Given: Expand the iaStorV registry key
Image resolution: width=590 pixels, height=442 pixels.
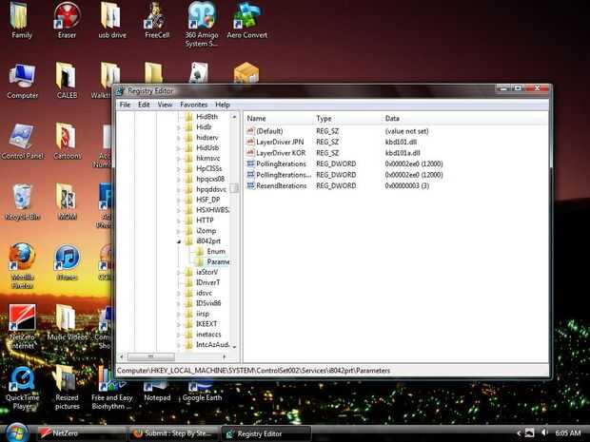Looking at the screenshot, I should [x=179, y=272].
